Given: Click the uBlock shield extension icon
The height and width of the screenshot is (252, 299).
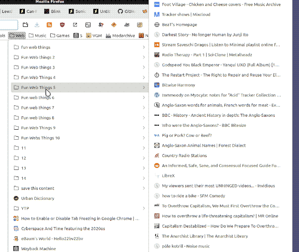Looking at the screenshot, I should click(x=63, y=25).
